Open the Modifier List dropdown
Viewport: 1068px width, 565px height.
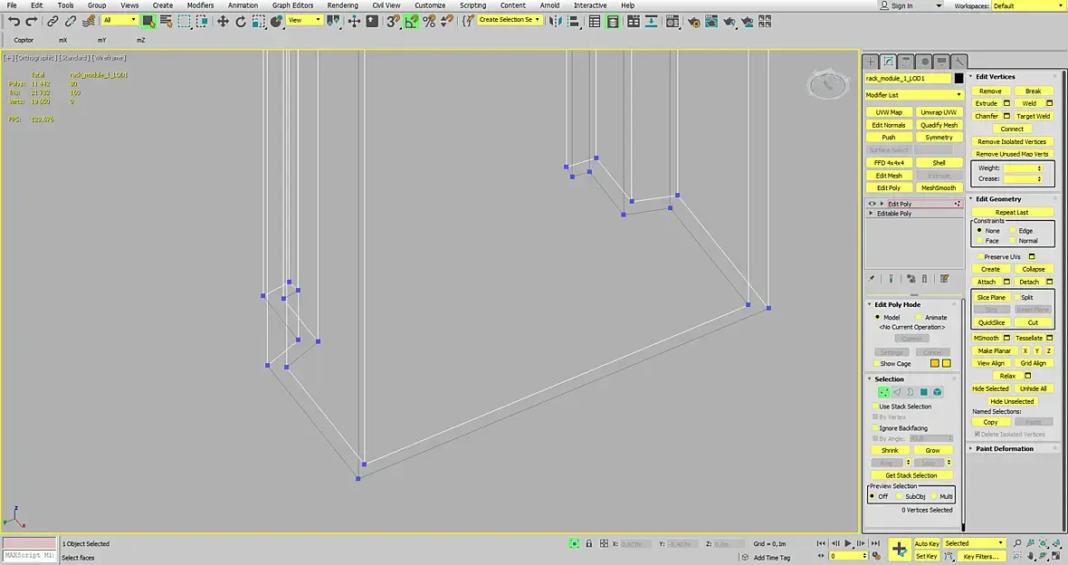[914, 95]
